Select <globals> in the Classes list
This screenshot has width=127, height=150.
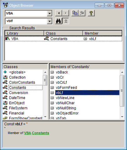pos(17,72)
